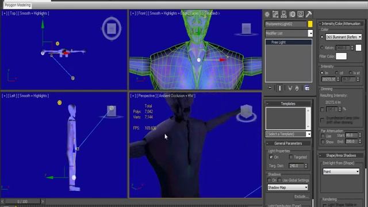Click the 0 / 100 time slider
Image resolution: width=368 pixels, height=207 pixels.
click(22, 201)
